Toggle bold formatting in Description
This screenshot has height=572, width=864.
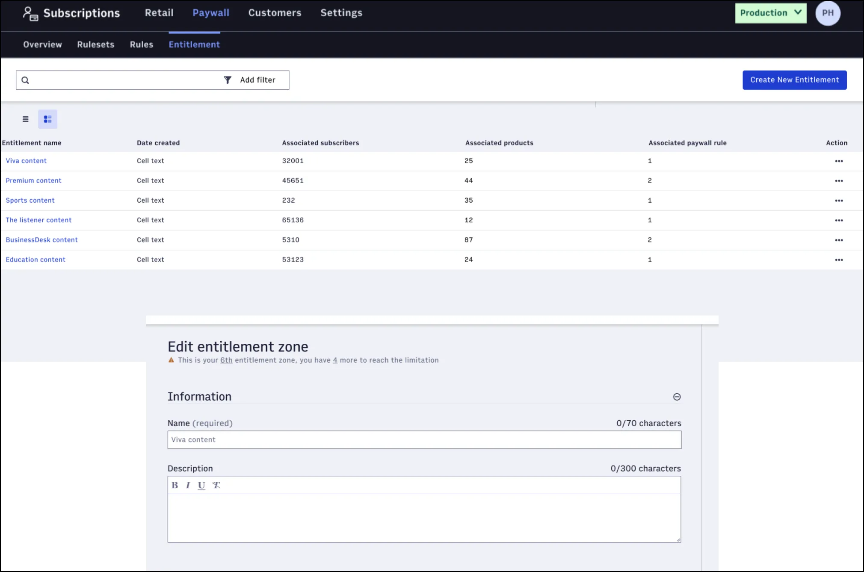(x=175, y=485)
